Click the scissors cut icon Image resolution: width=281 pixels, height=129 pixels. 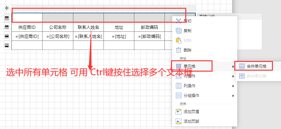179,21
